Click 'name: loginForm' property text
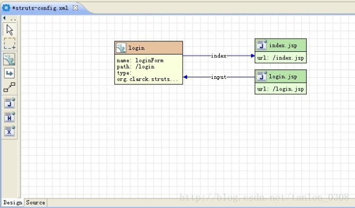This screenshot has height=208, width=355. pyautogui.click(x=140, y=60)
